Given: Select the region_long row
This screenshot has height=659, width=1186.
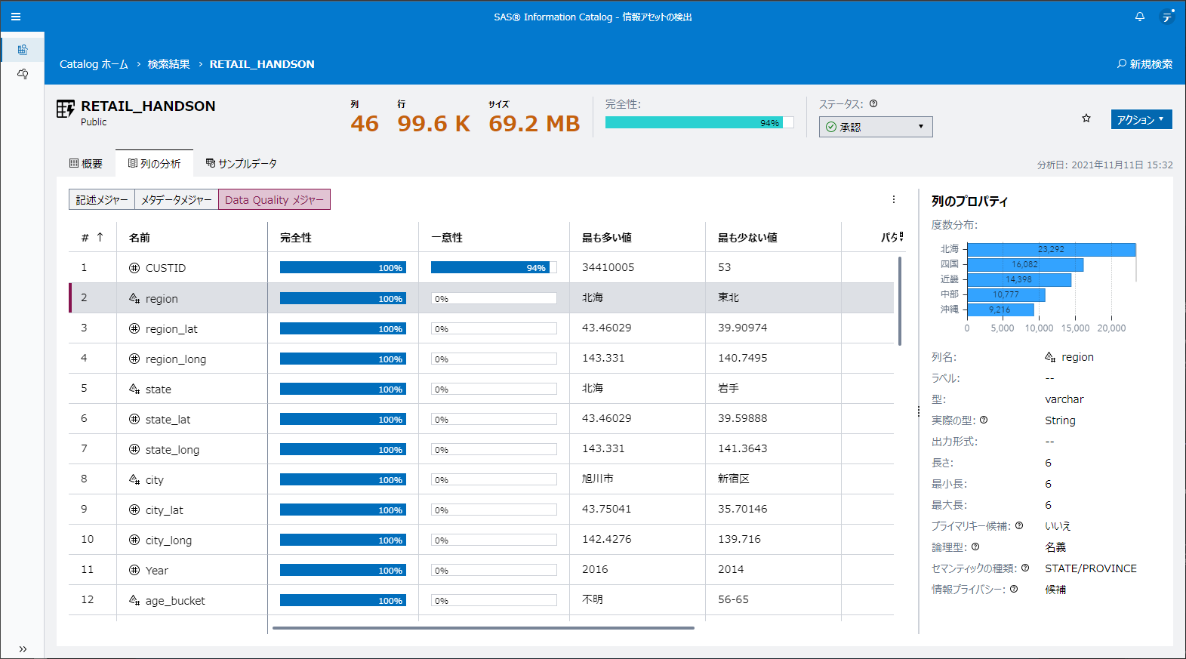Looking at the screenshot, I should 481,359.
